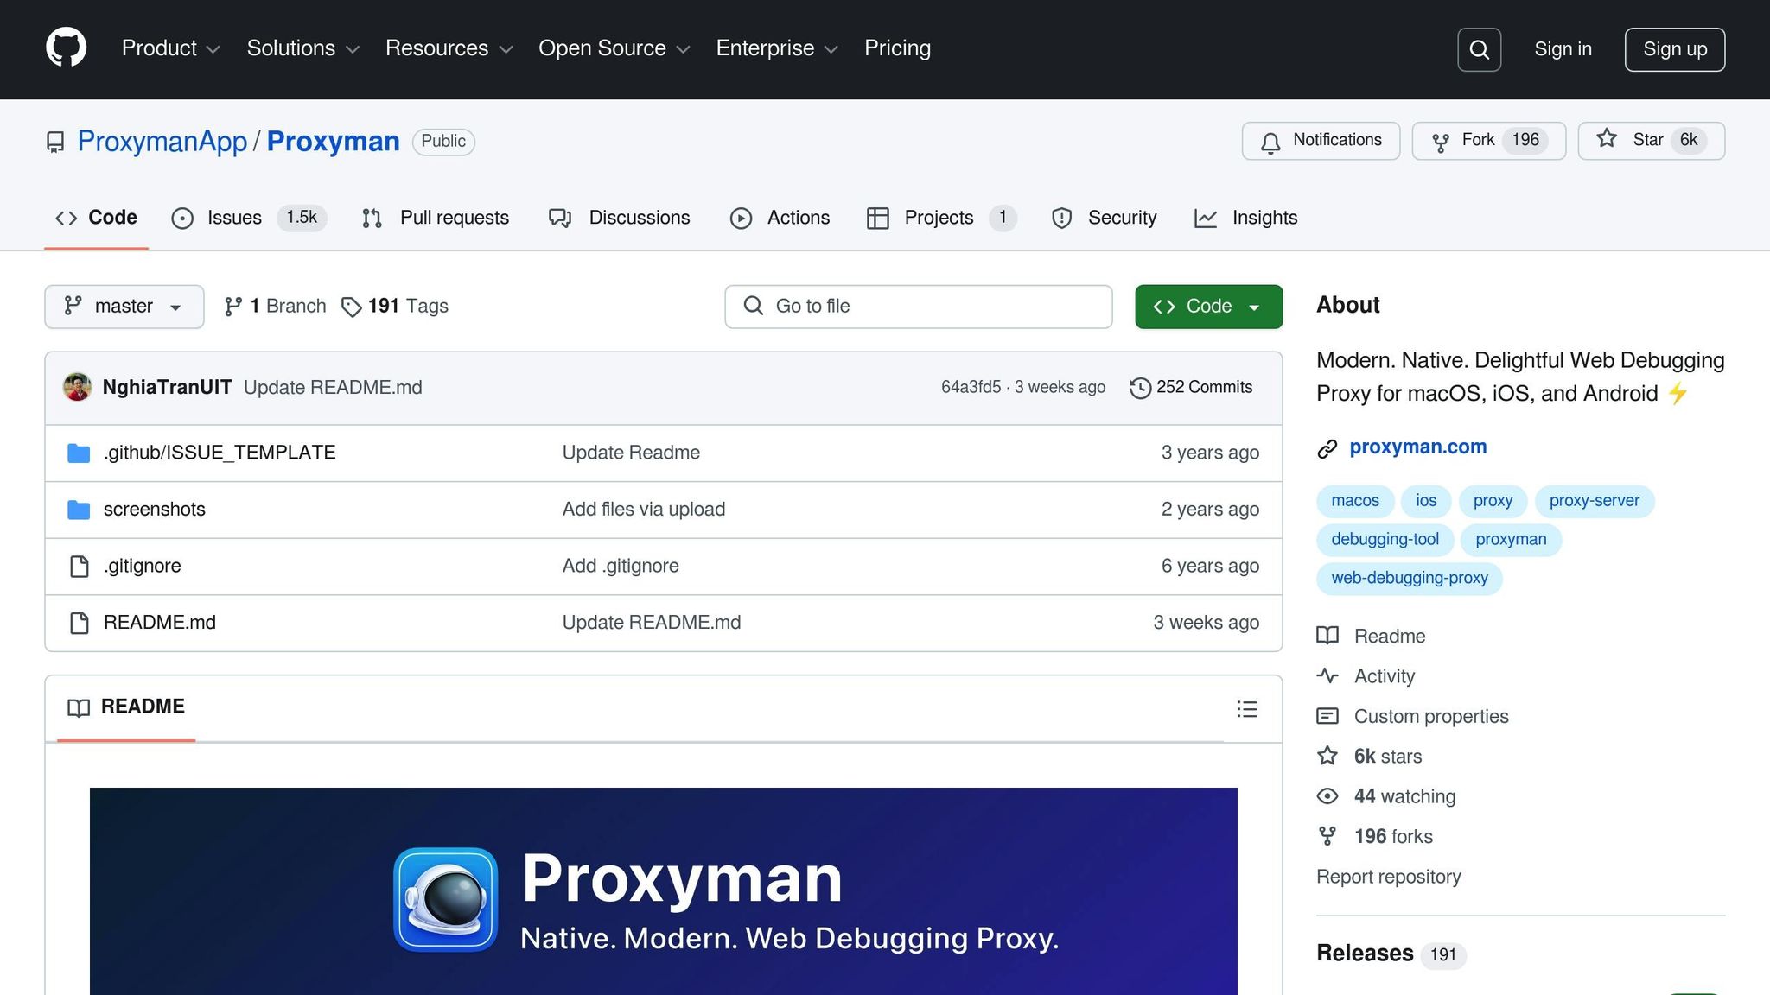Open the GitHub home logo
The width and height of the screenshot is (1770, 995).
click(x=66, y=48)
